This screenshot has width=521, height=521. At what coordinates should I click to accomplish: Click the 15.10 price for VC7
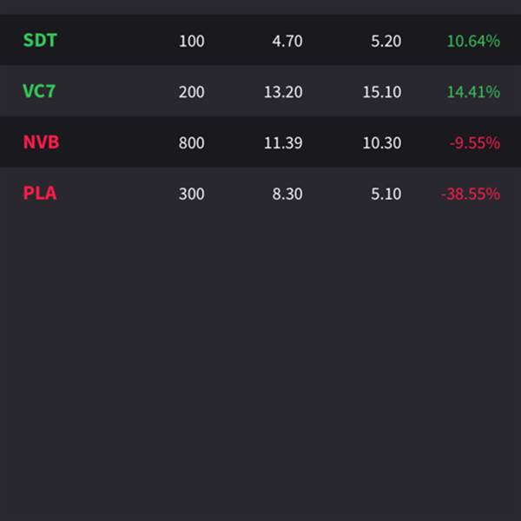[382, 92]
